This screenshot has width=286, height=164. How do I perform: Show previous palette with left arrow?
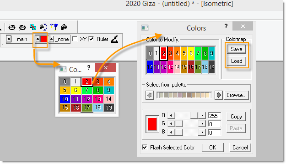coord(150,95)
